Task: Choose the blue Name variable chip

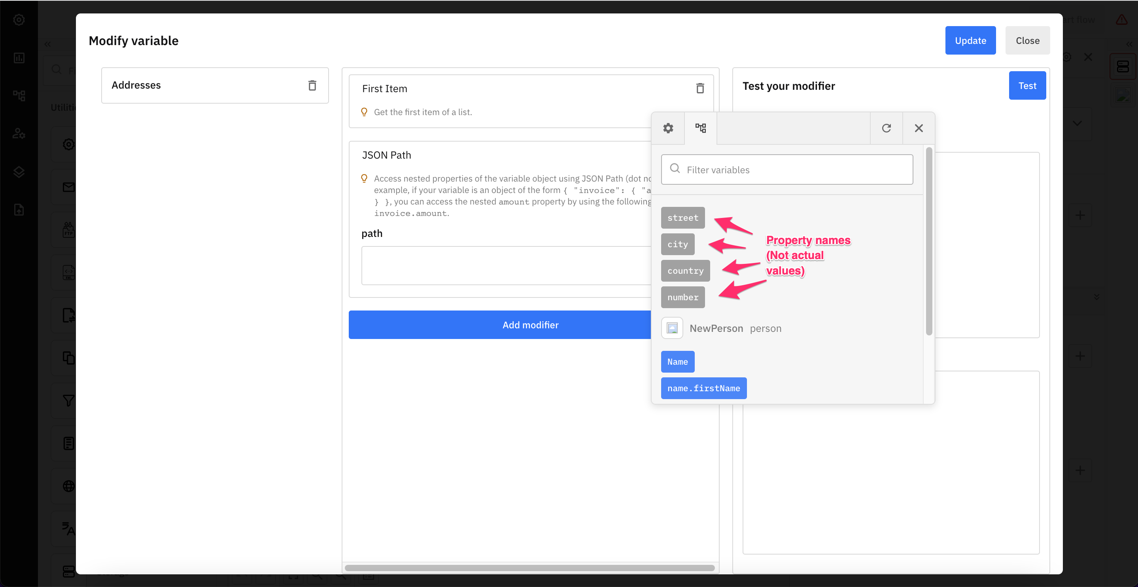Action: pos(677,362)
